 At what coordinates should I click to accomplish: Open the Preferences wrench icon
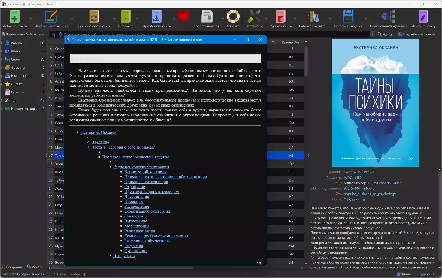254,17
